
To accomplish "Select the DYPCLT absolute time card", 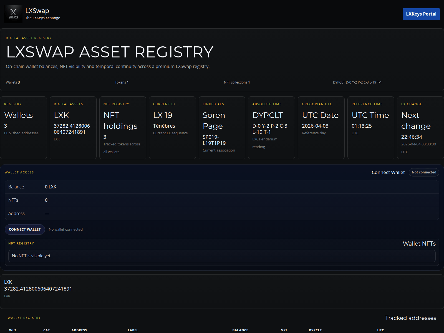I will [x=271, y=128].
